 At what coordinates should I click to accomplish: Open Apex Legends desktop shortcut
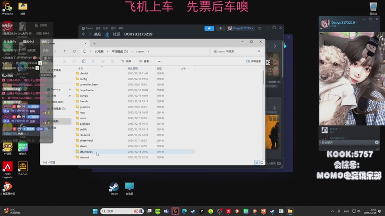click(x=7, y=170)
